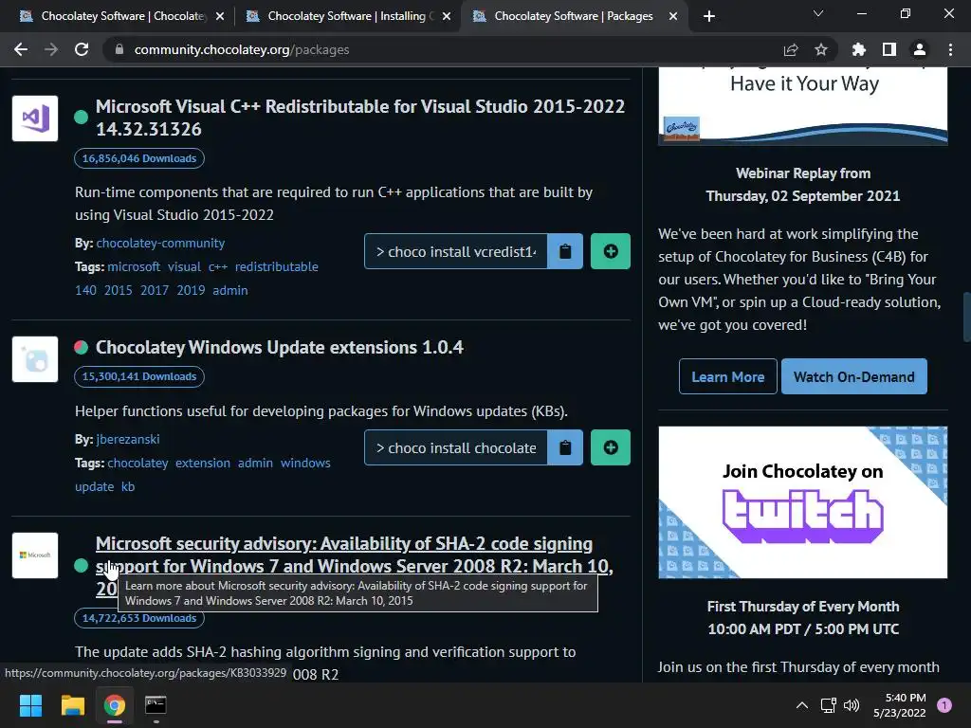
Task: Close the Packages tab
Action: [673, 17]
